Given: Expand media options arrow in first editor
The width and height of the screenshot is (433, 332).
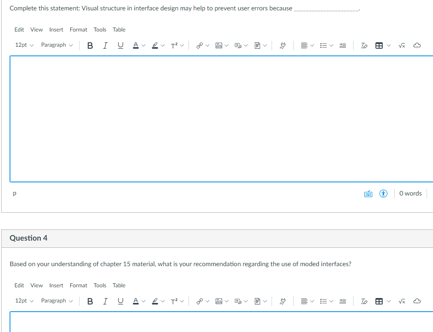Looking at the screenshot, I should pos(246,45).
